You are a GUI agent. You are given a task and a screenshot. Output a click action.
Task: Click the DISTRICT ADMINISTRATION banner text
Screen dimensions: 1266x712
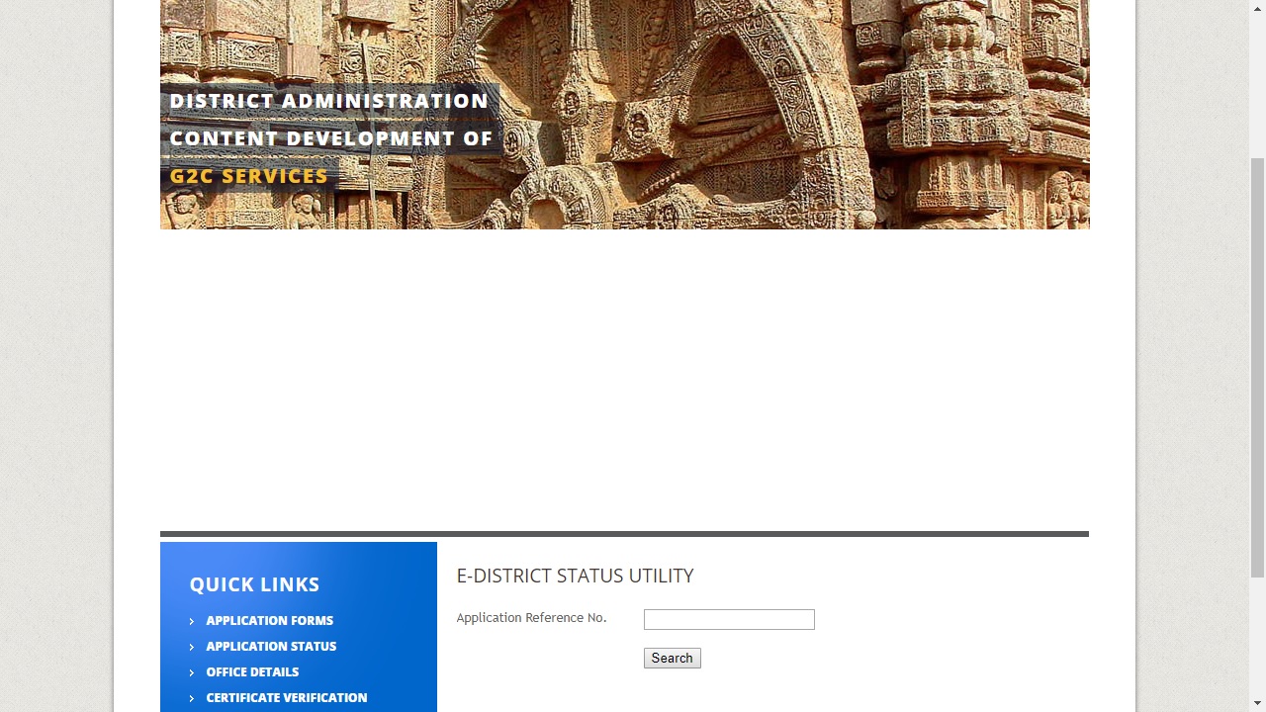coord(328,100)
